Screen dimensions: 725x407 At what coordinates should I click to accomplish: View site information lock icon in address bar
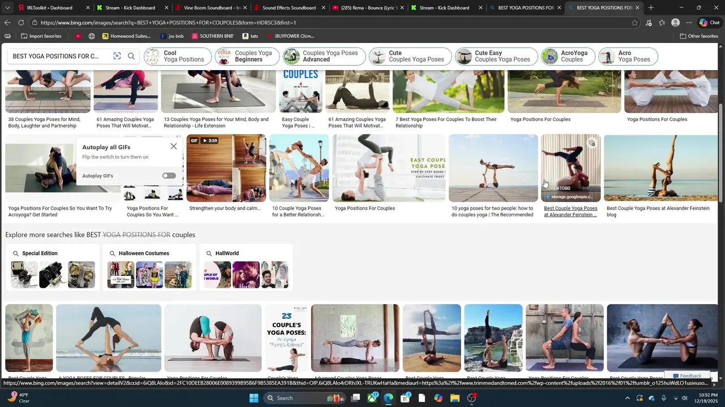35,23
